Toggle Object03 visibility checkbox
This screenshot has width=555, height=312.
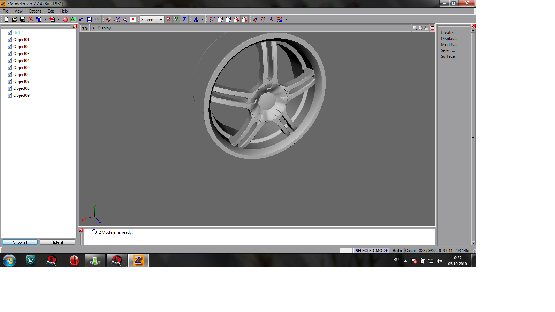click(x=10, y=53)
